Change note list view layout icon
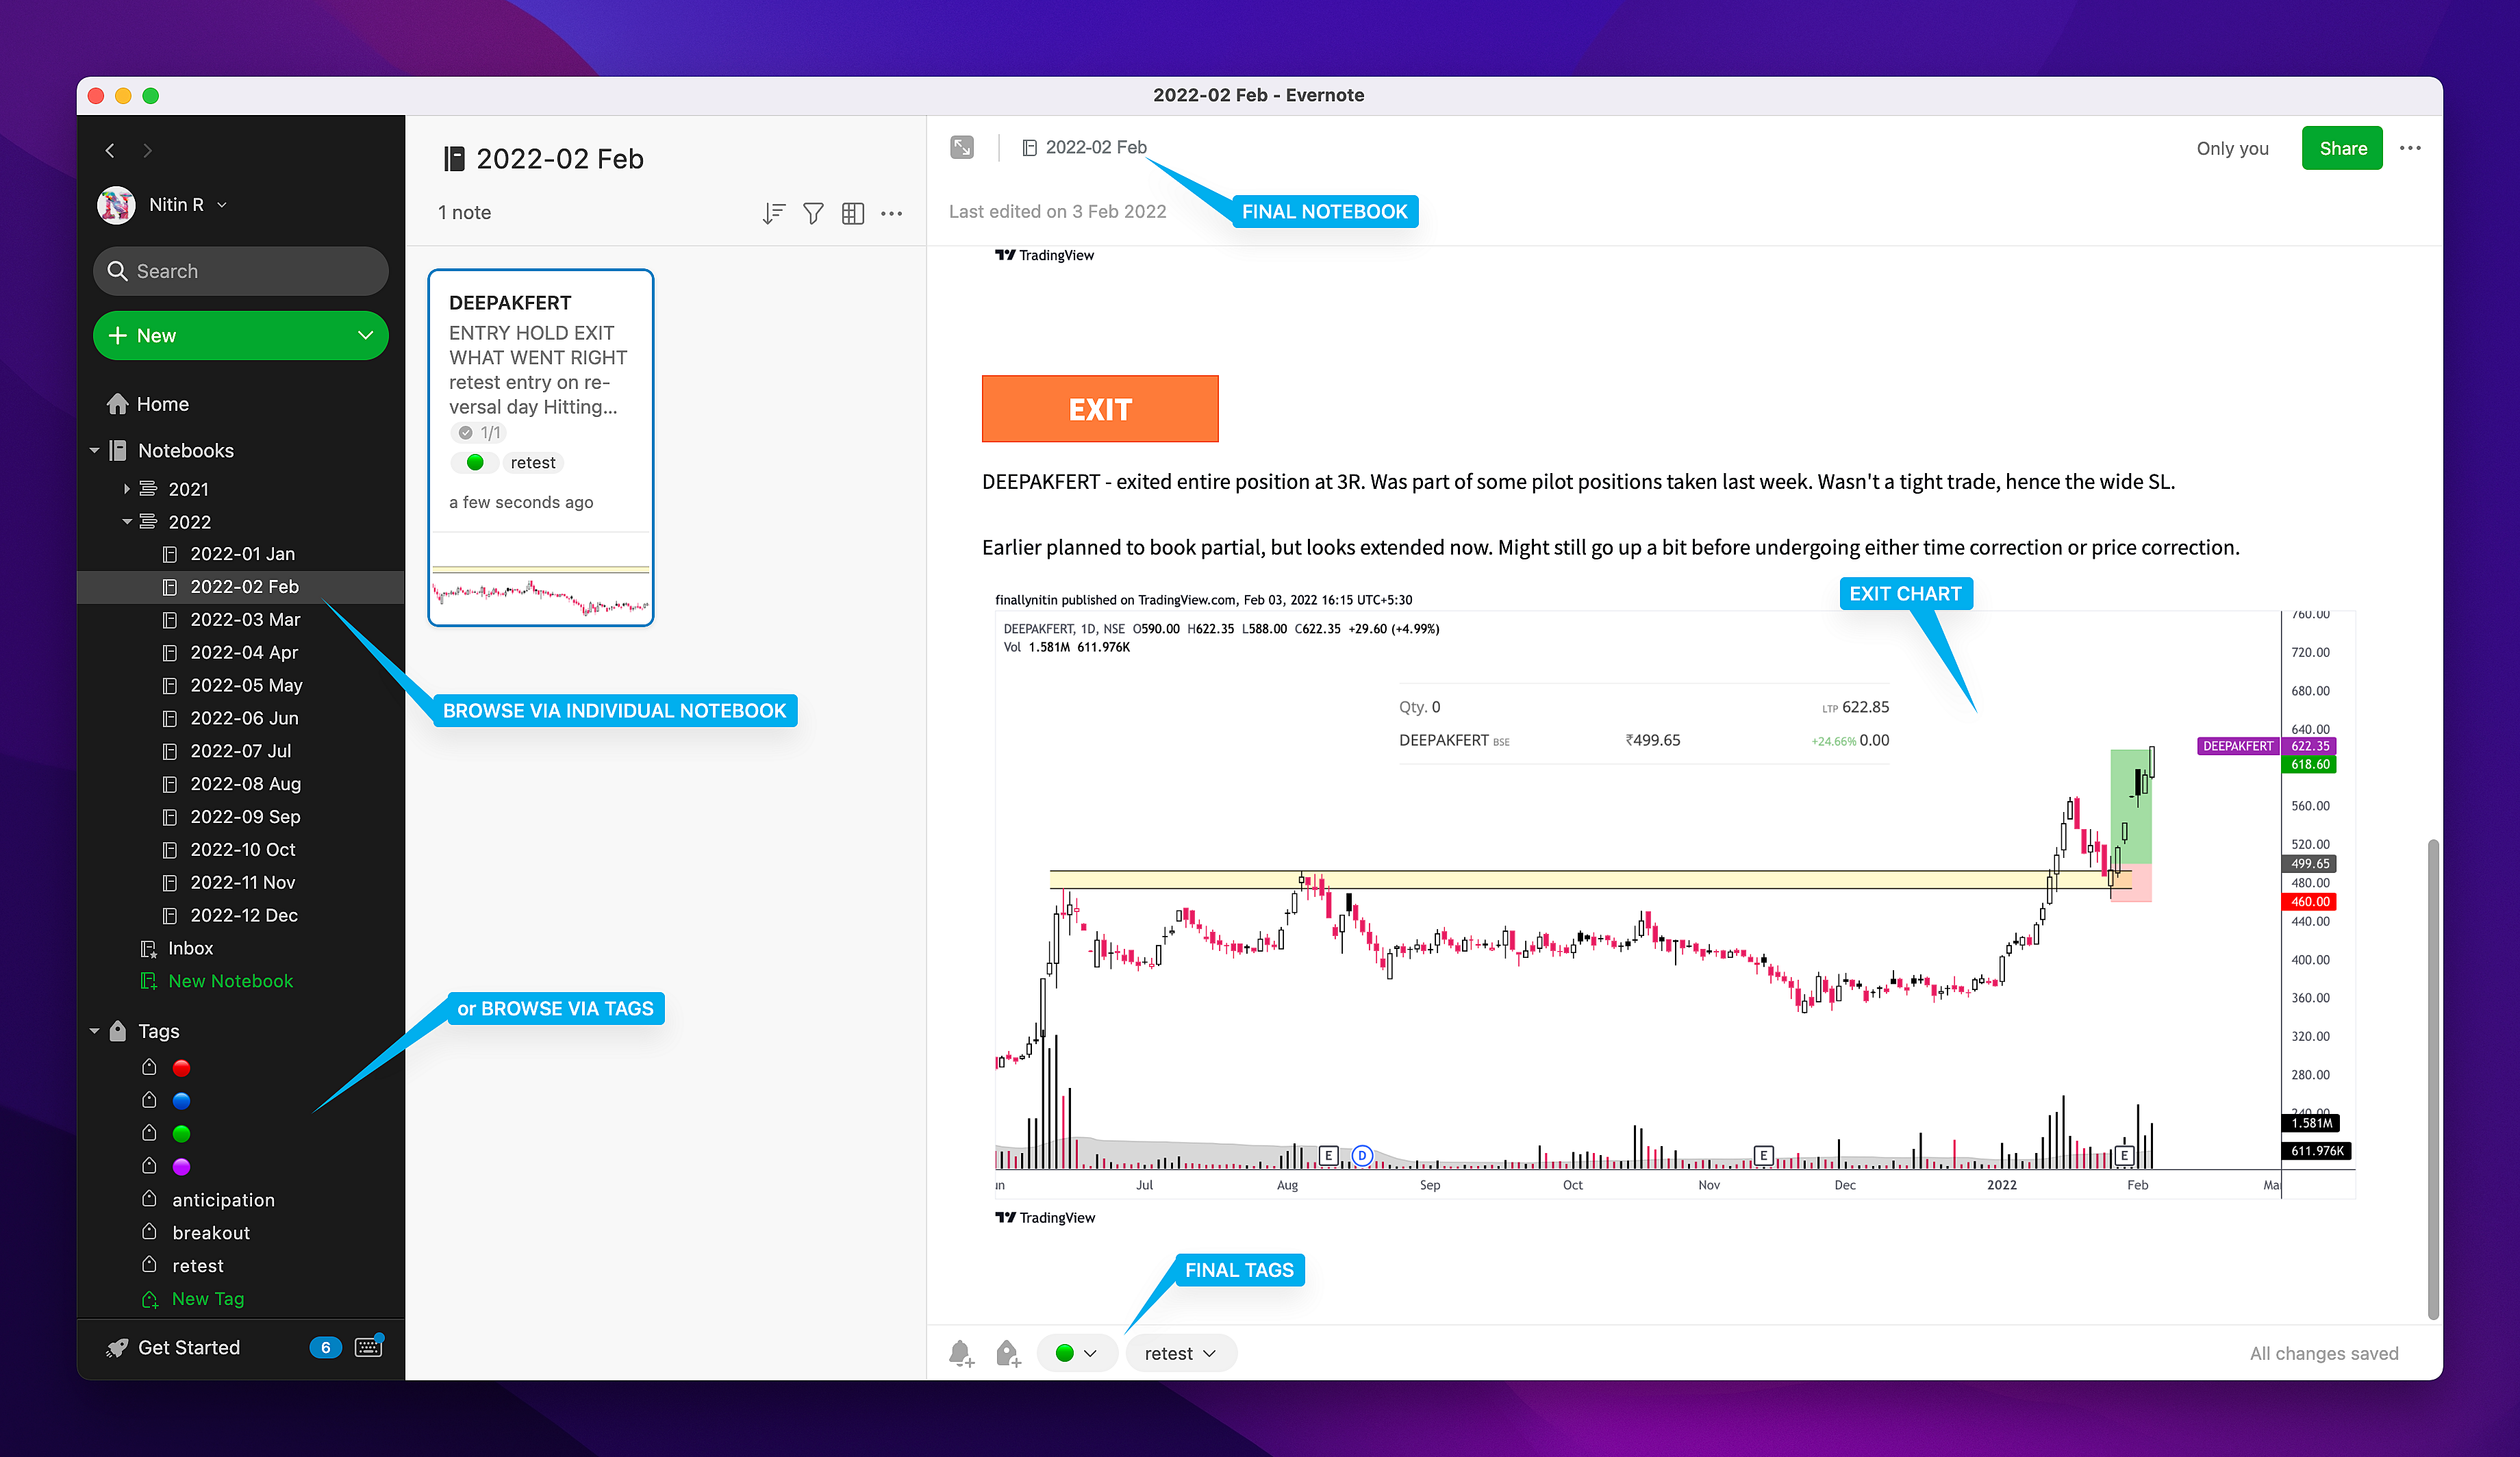 click(x=852, y=213)
